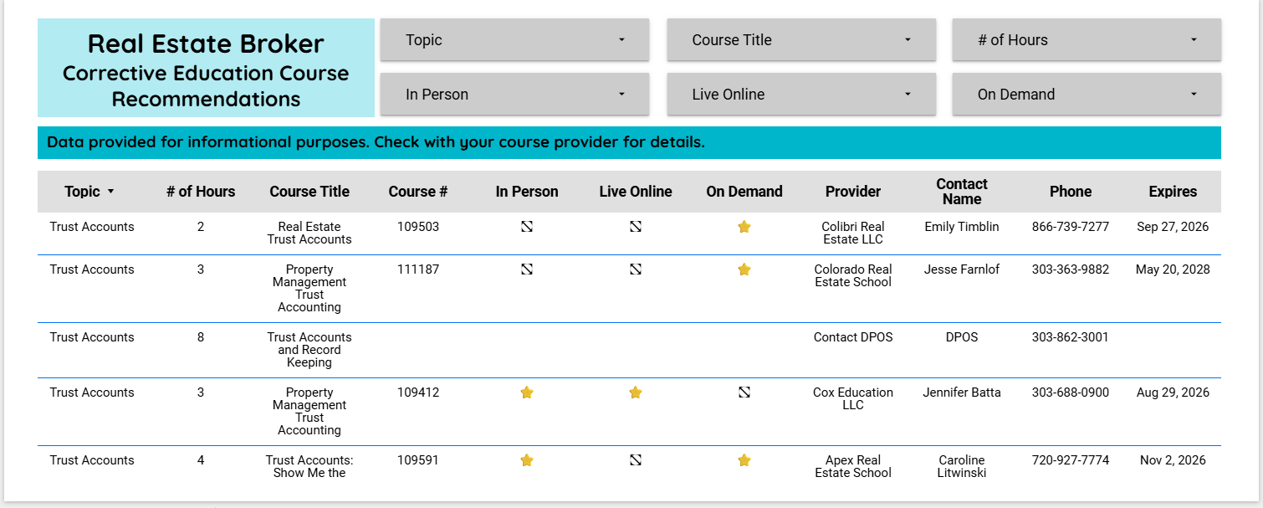Click Live Online unavailable icon for course 111187
The width and height of the screenshot is (1263, 508).
tap(636, 269)
